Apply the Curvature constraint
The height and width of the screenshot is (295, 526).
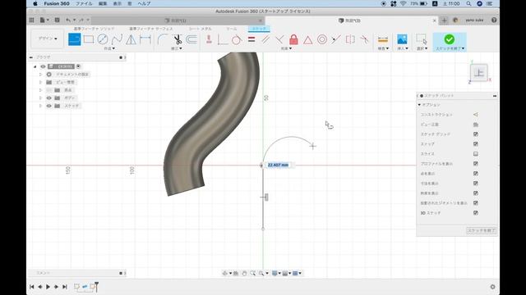[364, 39]
